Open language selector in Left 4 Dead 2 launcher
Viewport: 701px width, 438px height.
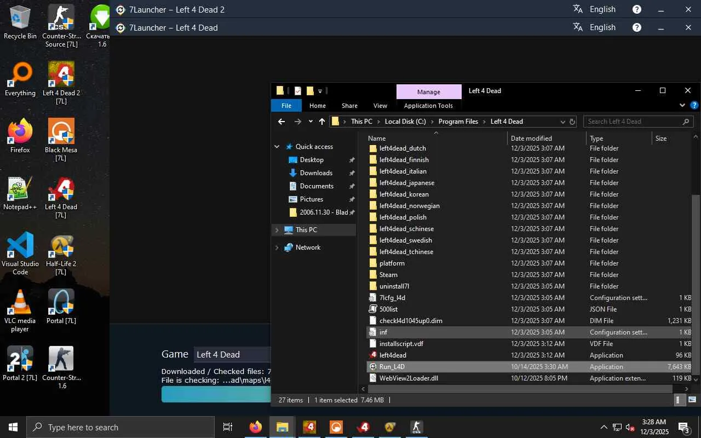(x=594, y=9)
